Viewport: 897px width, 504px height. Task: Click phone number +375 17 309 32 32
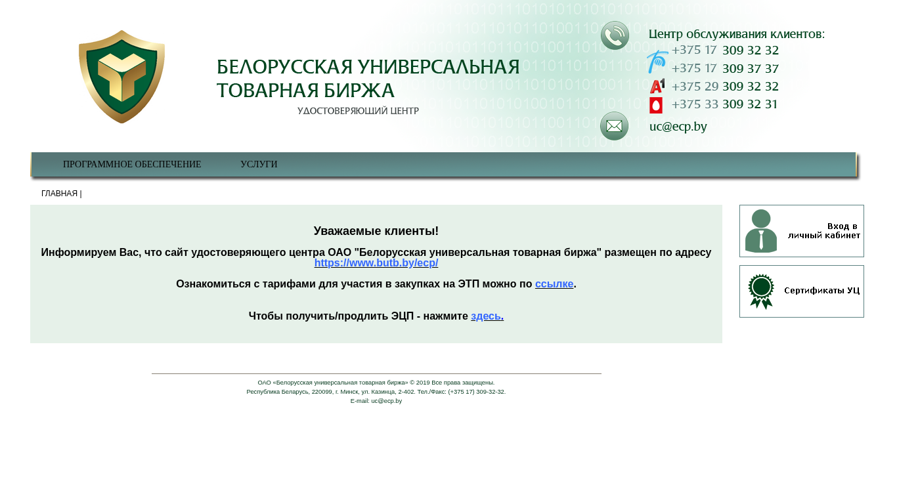[725, 50]
